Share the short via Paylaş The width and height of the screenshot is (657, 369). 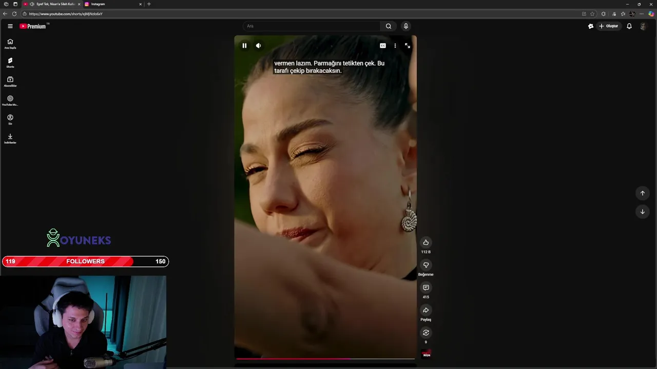pyautogui.click(x=426, y=310)
